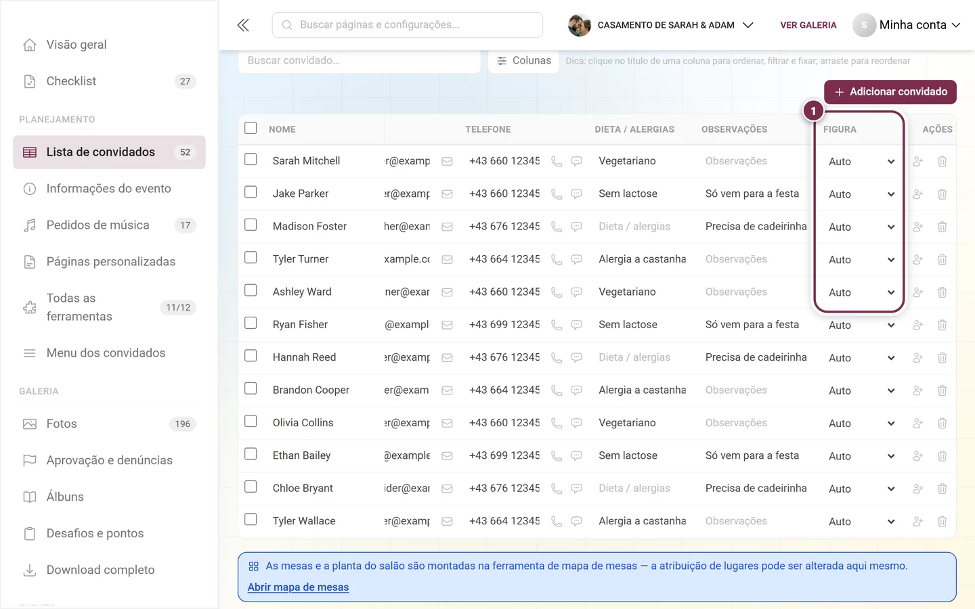Go to Checklist sidebar item

pyautogui.click(x=109, y=81)
